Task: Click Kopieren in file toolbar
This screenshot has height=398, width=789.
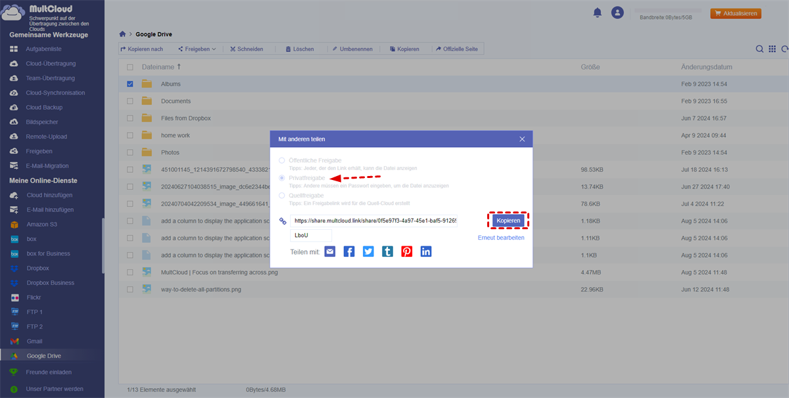Action: pos(404,49)
